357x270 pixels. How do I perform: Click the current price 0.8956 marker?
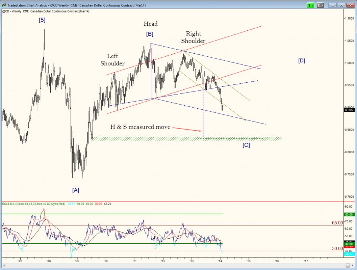coord(350,110)
